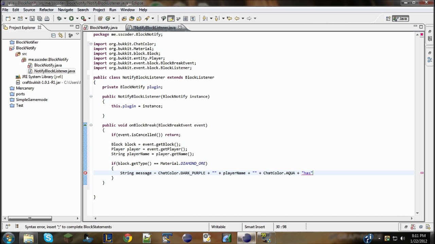Select the Java perspective button
Screen dimensions: 435x244
(400, 19)
